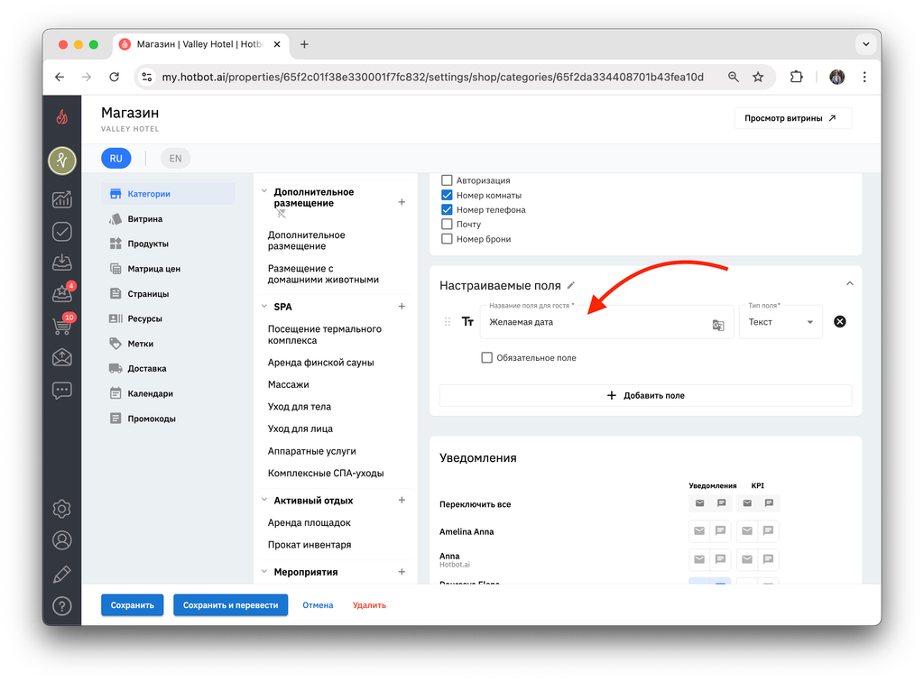Open the Витрина menu item
Screen dimensions: 924x682
coord(169,219)
